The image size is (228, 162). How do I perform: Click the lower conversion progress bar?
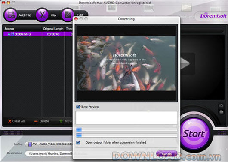point(126,135)
